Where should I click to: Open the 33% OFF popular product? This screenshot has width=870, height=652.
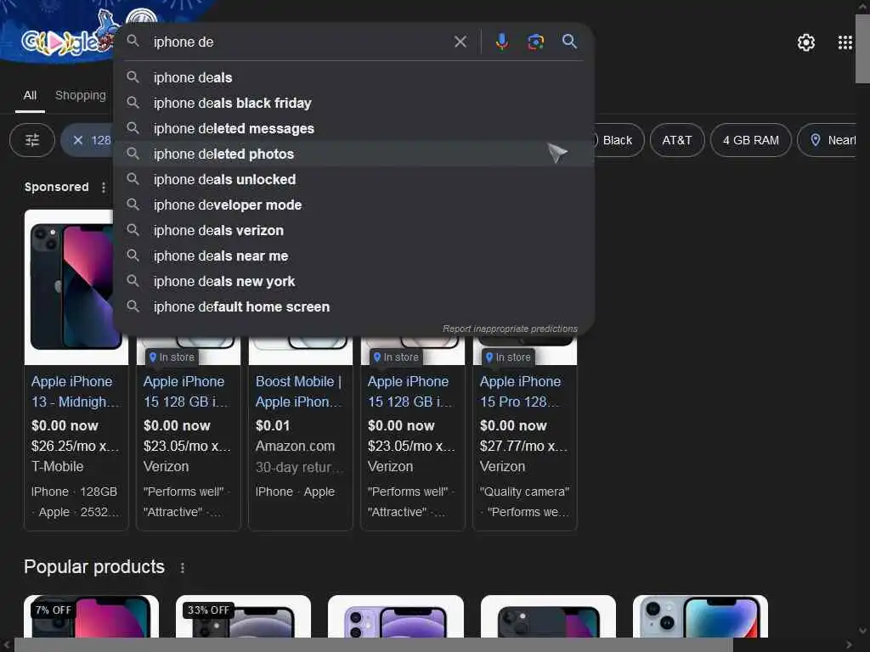[x=243, y=616]
